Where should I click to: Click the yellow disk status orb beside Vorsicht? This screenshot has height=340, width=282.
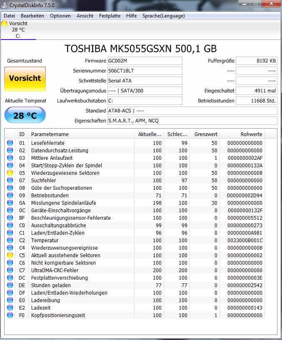[x=4, y=23]
